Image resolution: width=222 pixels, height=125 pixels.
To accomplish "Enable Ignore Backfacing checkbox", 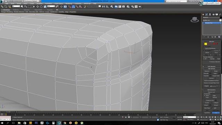I will [204, 49].
